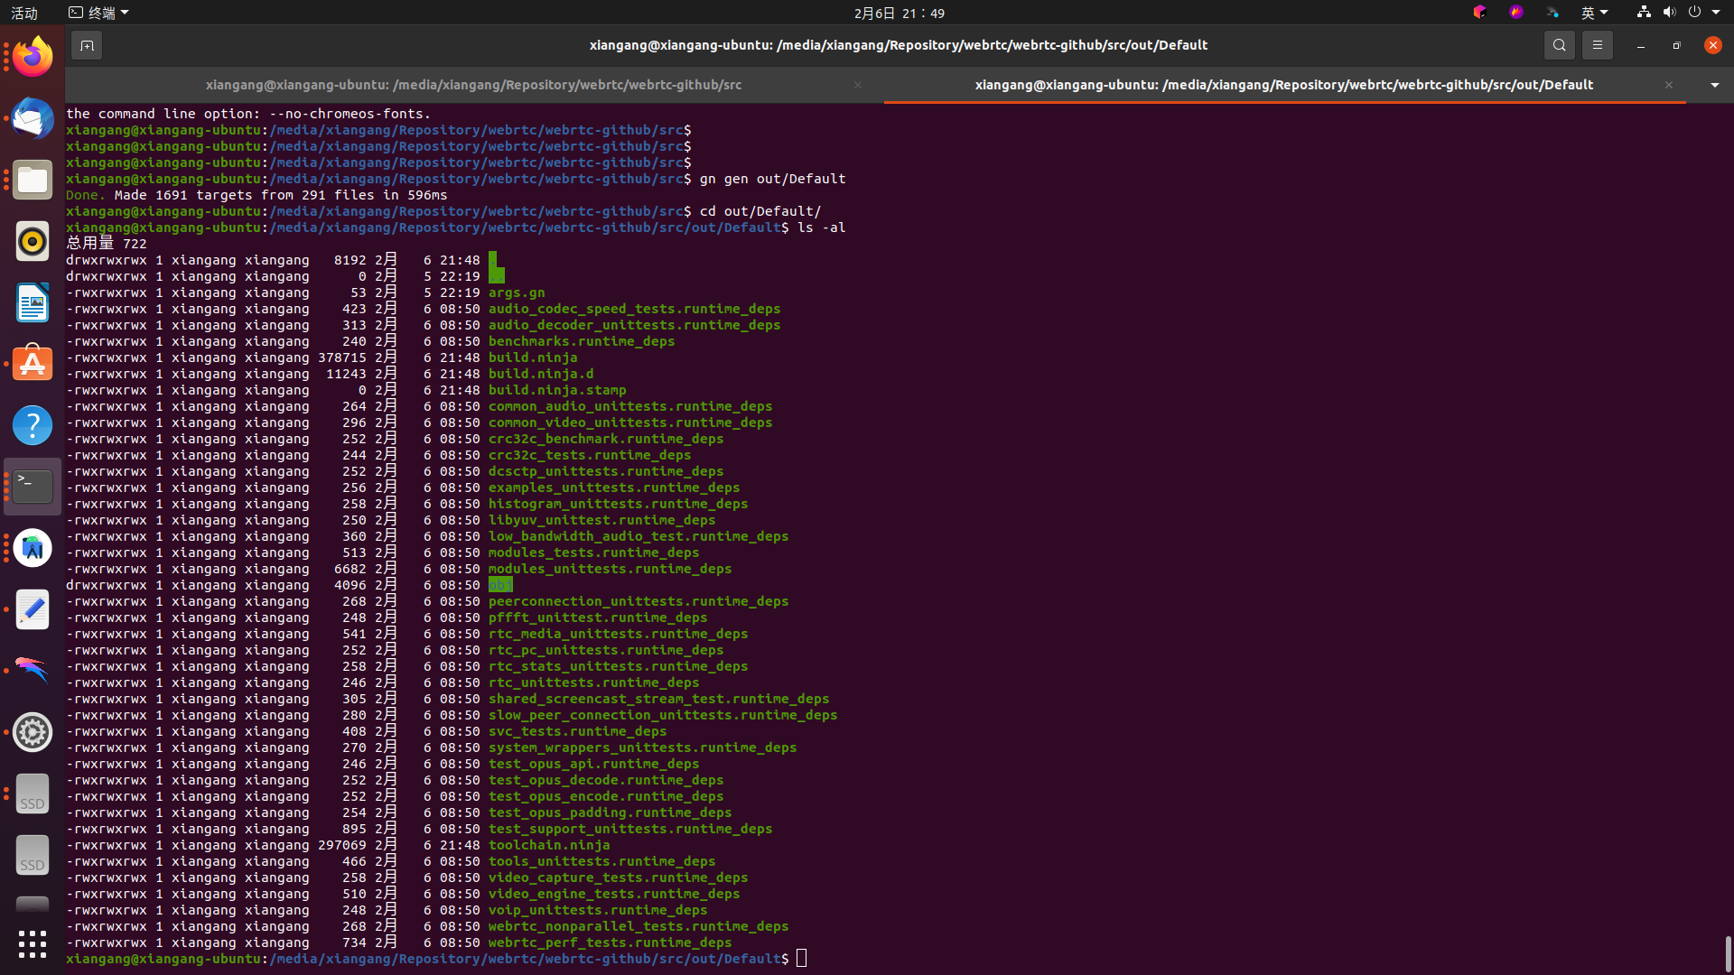Click crc32c_benchmark.runtime_deps file name
This screenshot has width=1734, height=975.
pos(606,439)
